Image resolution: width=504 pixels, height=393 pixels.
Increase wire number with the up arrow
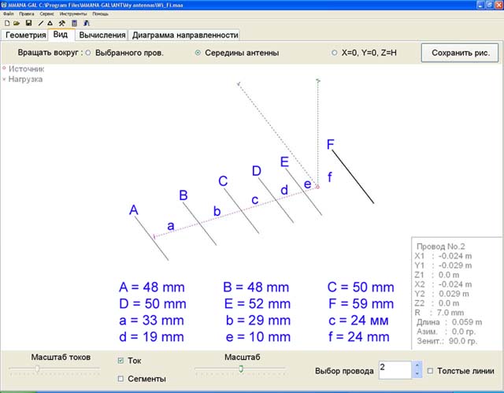[417, 365]
